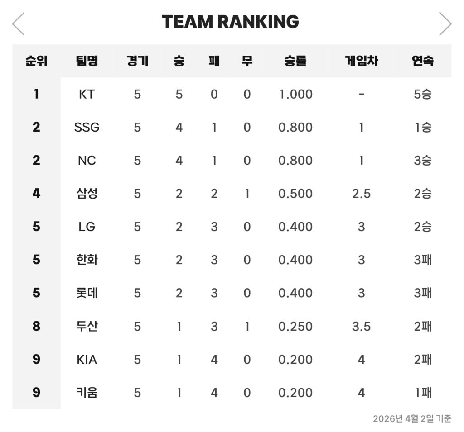
Task: Select the 두산 team name
Action: 87,326
